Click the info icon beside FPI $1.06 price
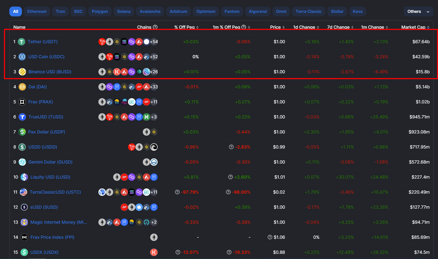The height and width of the screenshot is (259, 438). click(270, 237)
